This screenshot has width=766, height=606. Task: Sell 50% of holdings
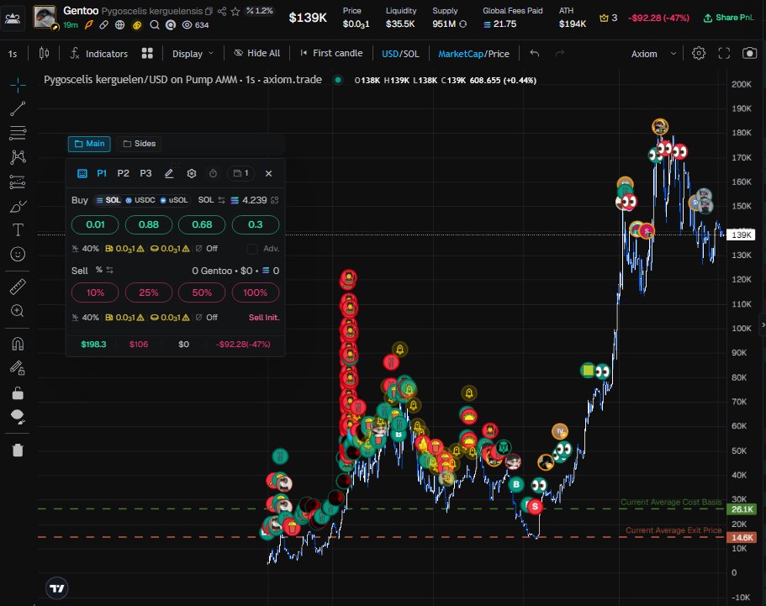pyautogui.click(x=202, y=292)
